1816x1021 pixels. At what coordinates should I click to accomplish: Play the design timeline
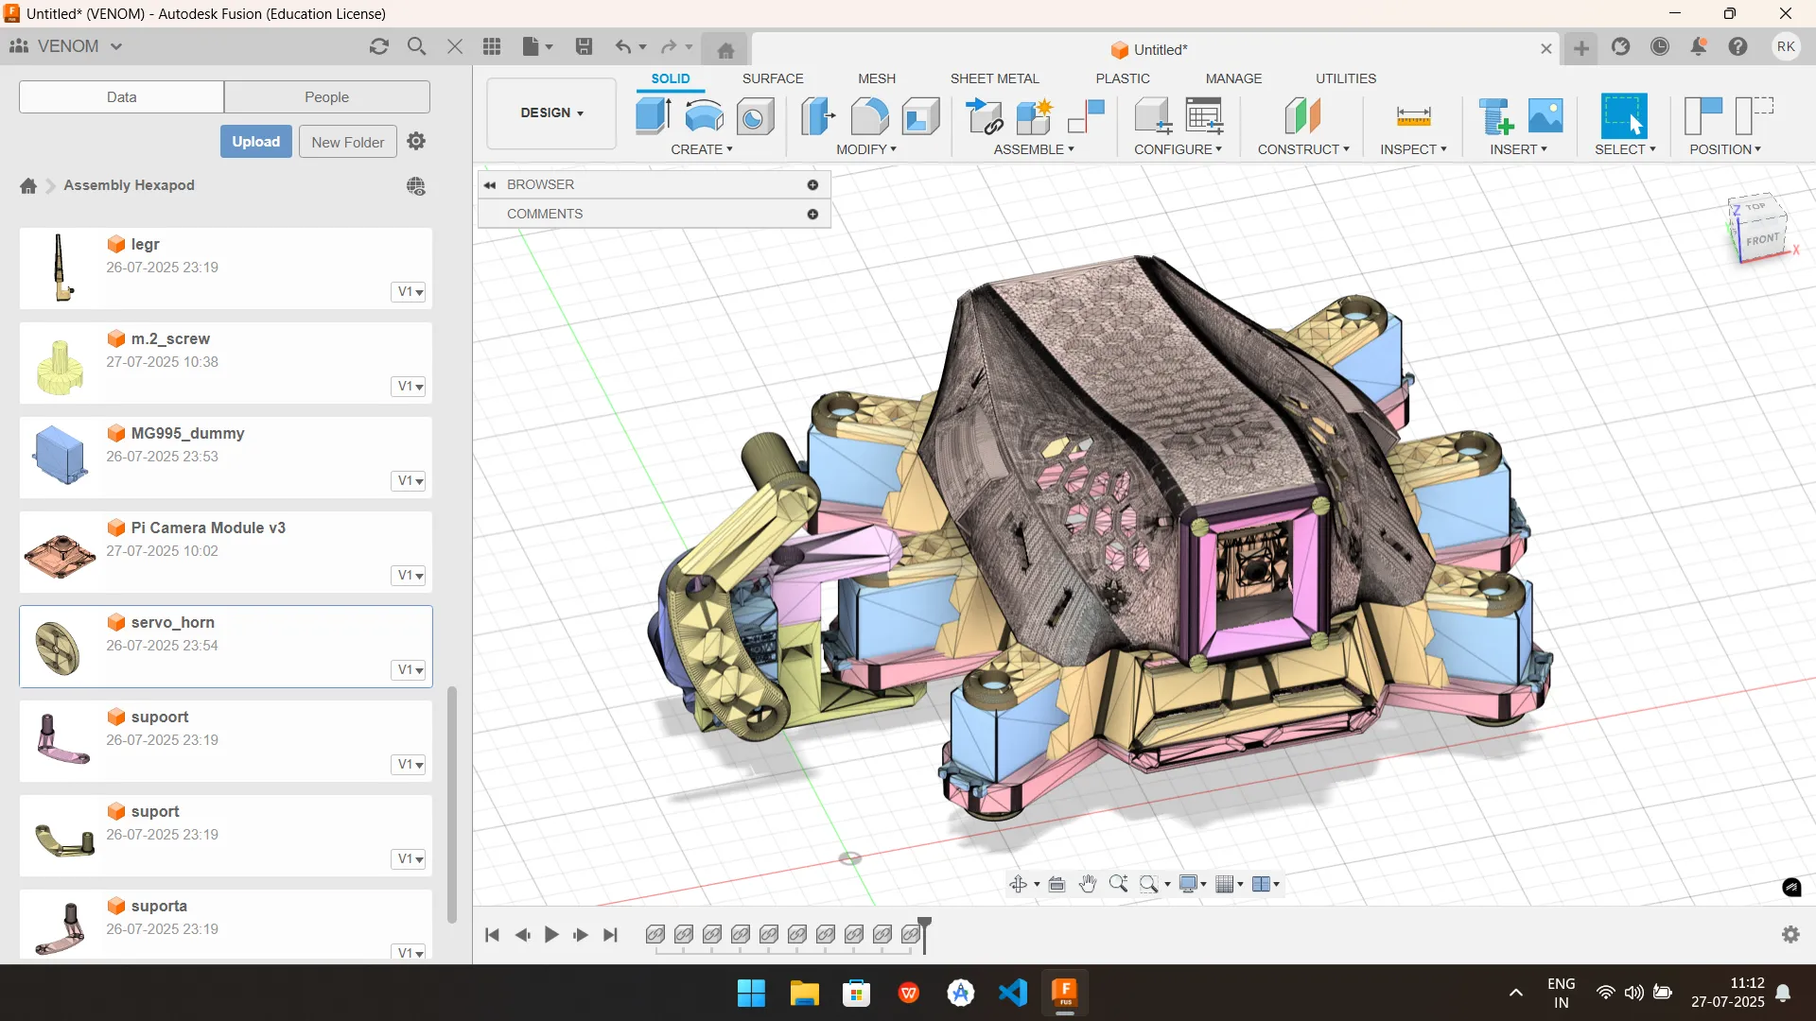click(551, 935)
